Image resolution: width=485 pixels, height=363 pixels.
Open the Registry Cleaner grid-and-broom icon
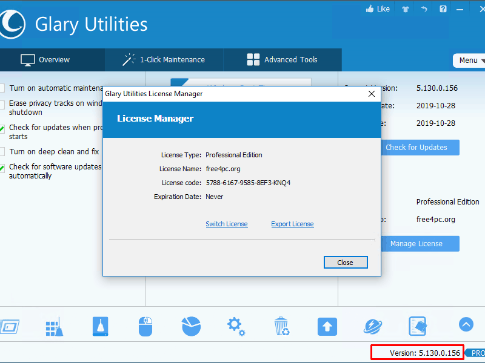point(55,327)
